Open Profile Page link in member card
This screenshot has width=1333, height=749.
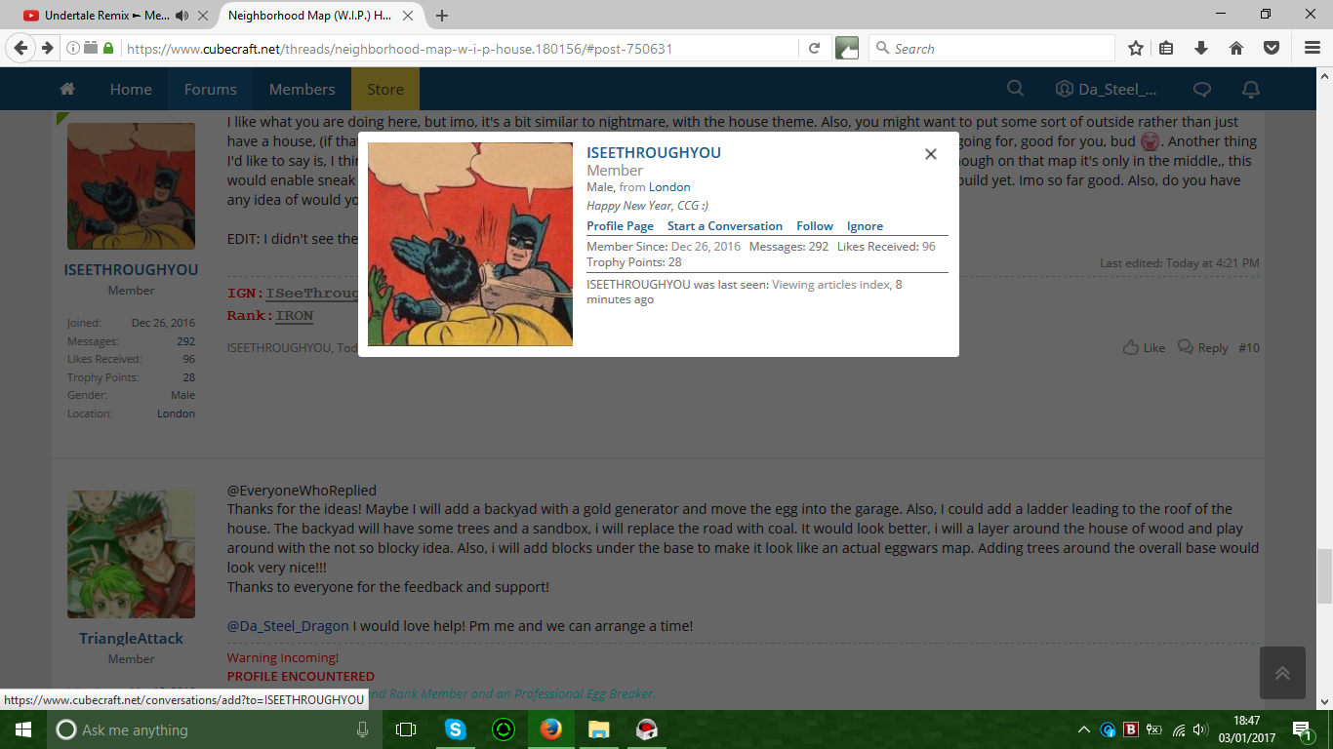pos(620,226)
